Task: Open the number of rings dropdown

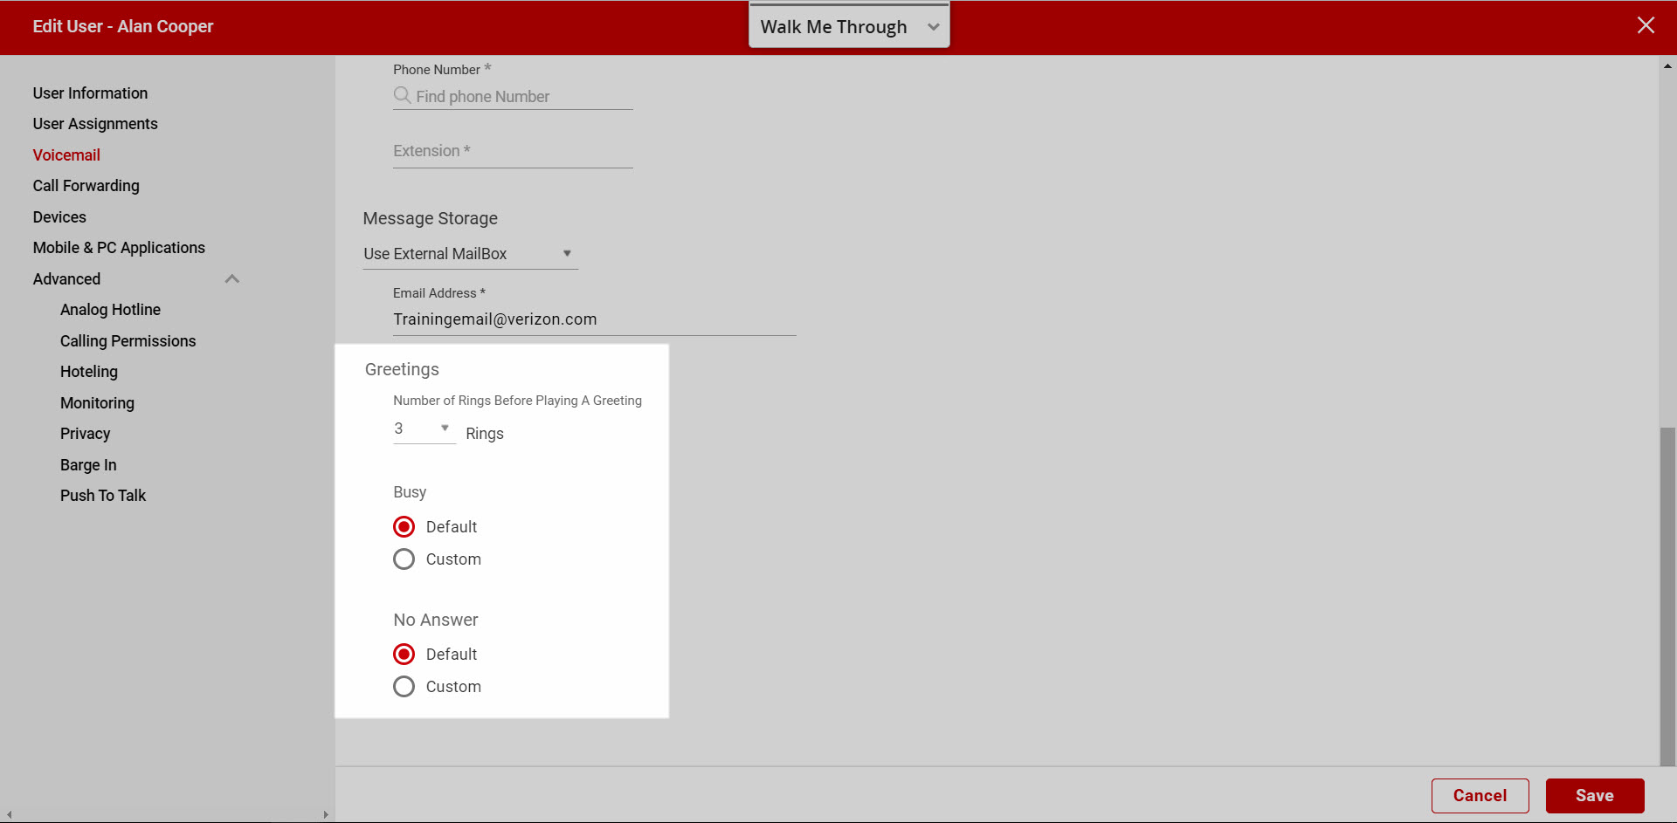Action: 424,429
